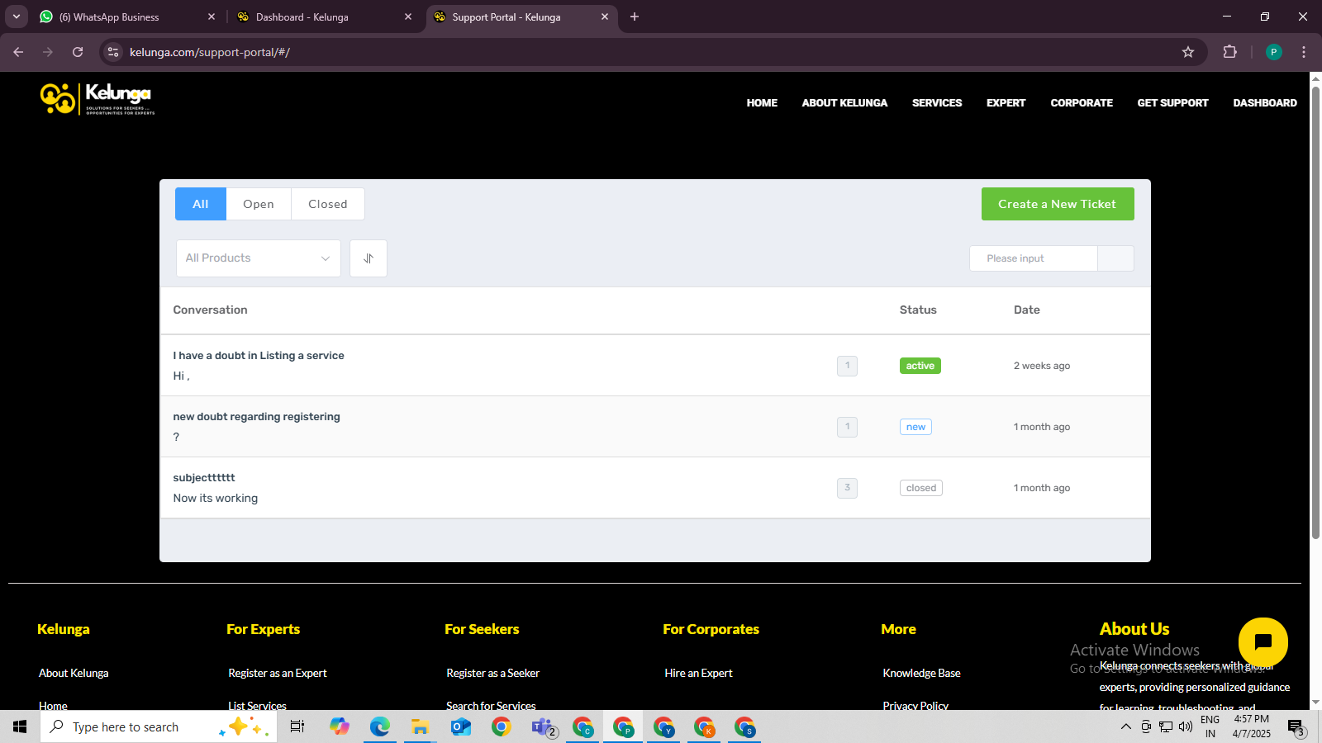Click the volume speaker tray icon
The width and height of the screenshot is (1322, 743).
click(x=1186, y=726)
